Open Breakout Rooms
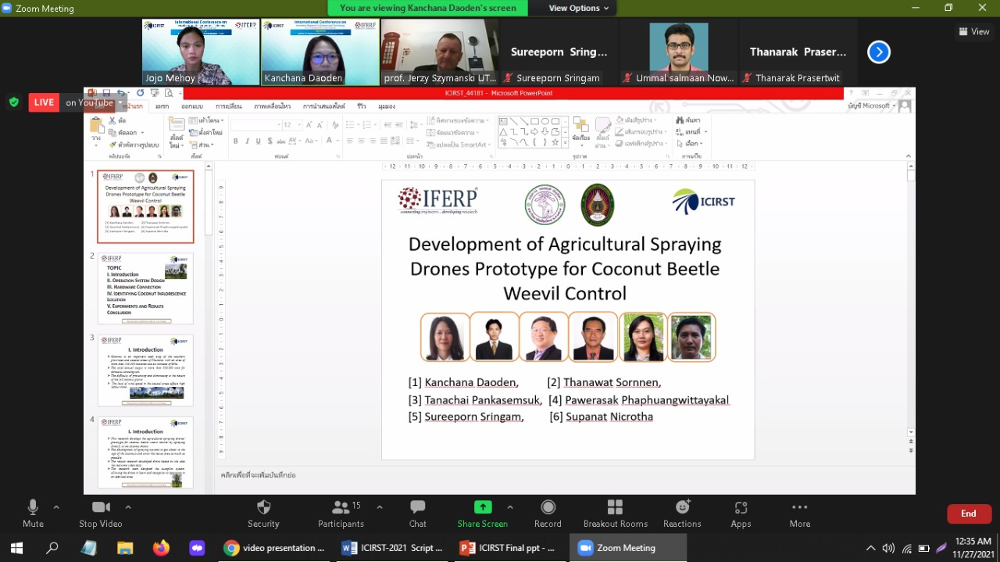The height and width of the screenshot is (562, 1000). tap(616, 514)
